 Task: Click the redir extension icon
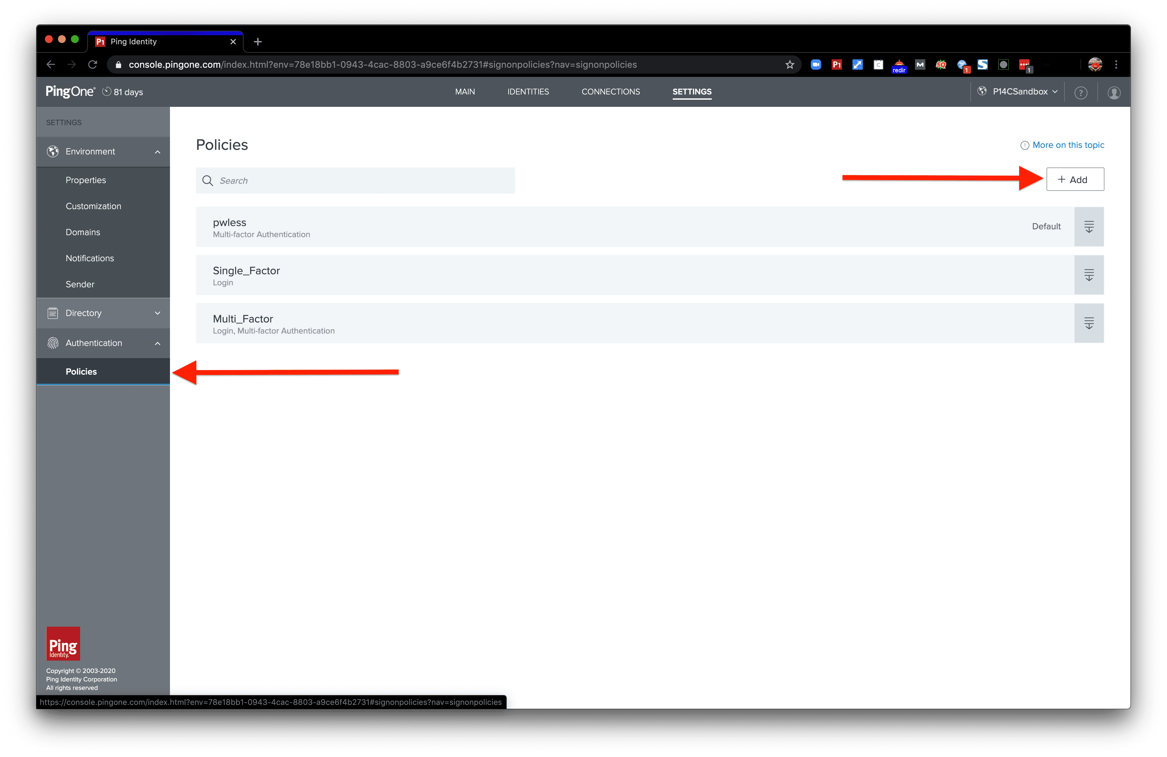pos(899,66)
